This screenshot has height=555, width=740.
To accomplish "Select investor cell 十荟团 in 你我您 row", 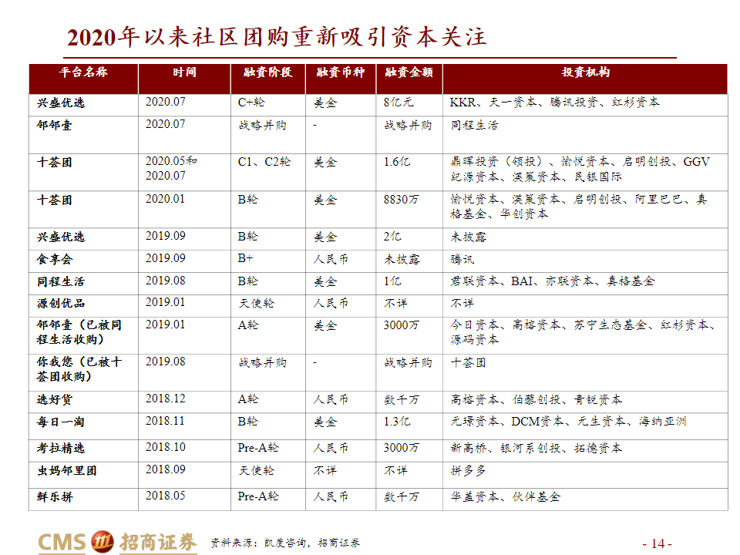I will [468, 363].
